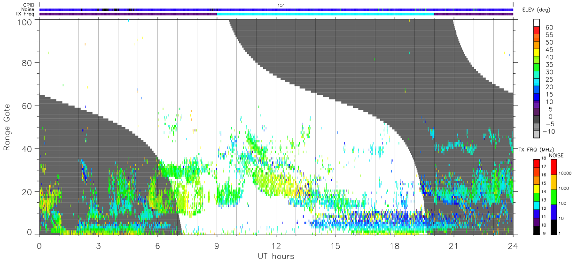Click the ELEV (deg) color bar title

tap(537, 9)
